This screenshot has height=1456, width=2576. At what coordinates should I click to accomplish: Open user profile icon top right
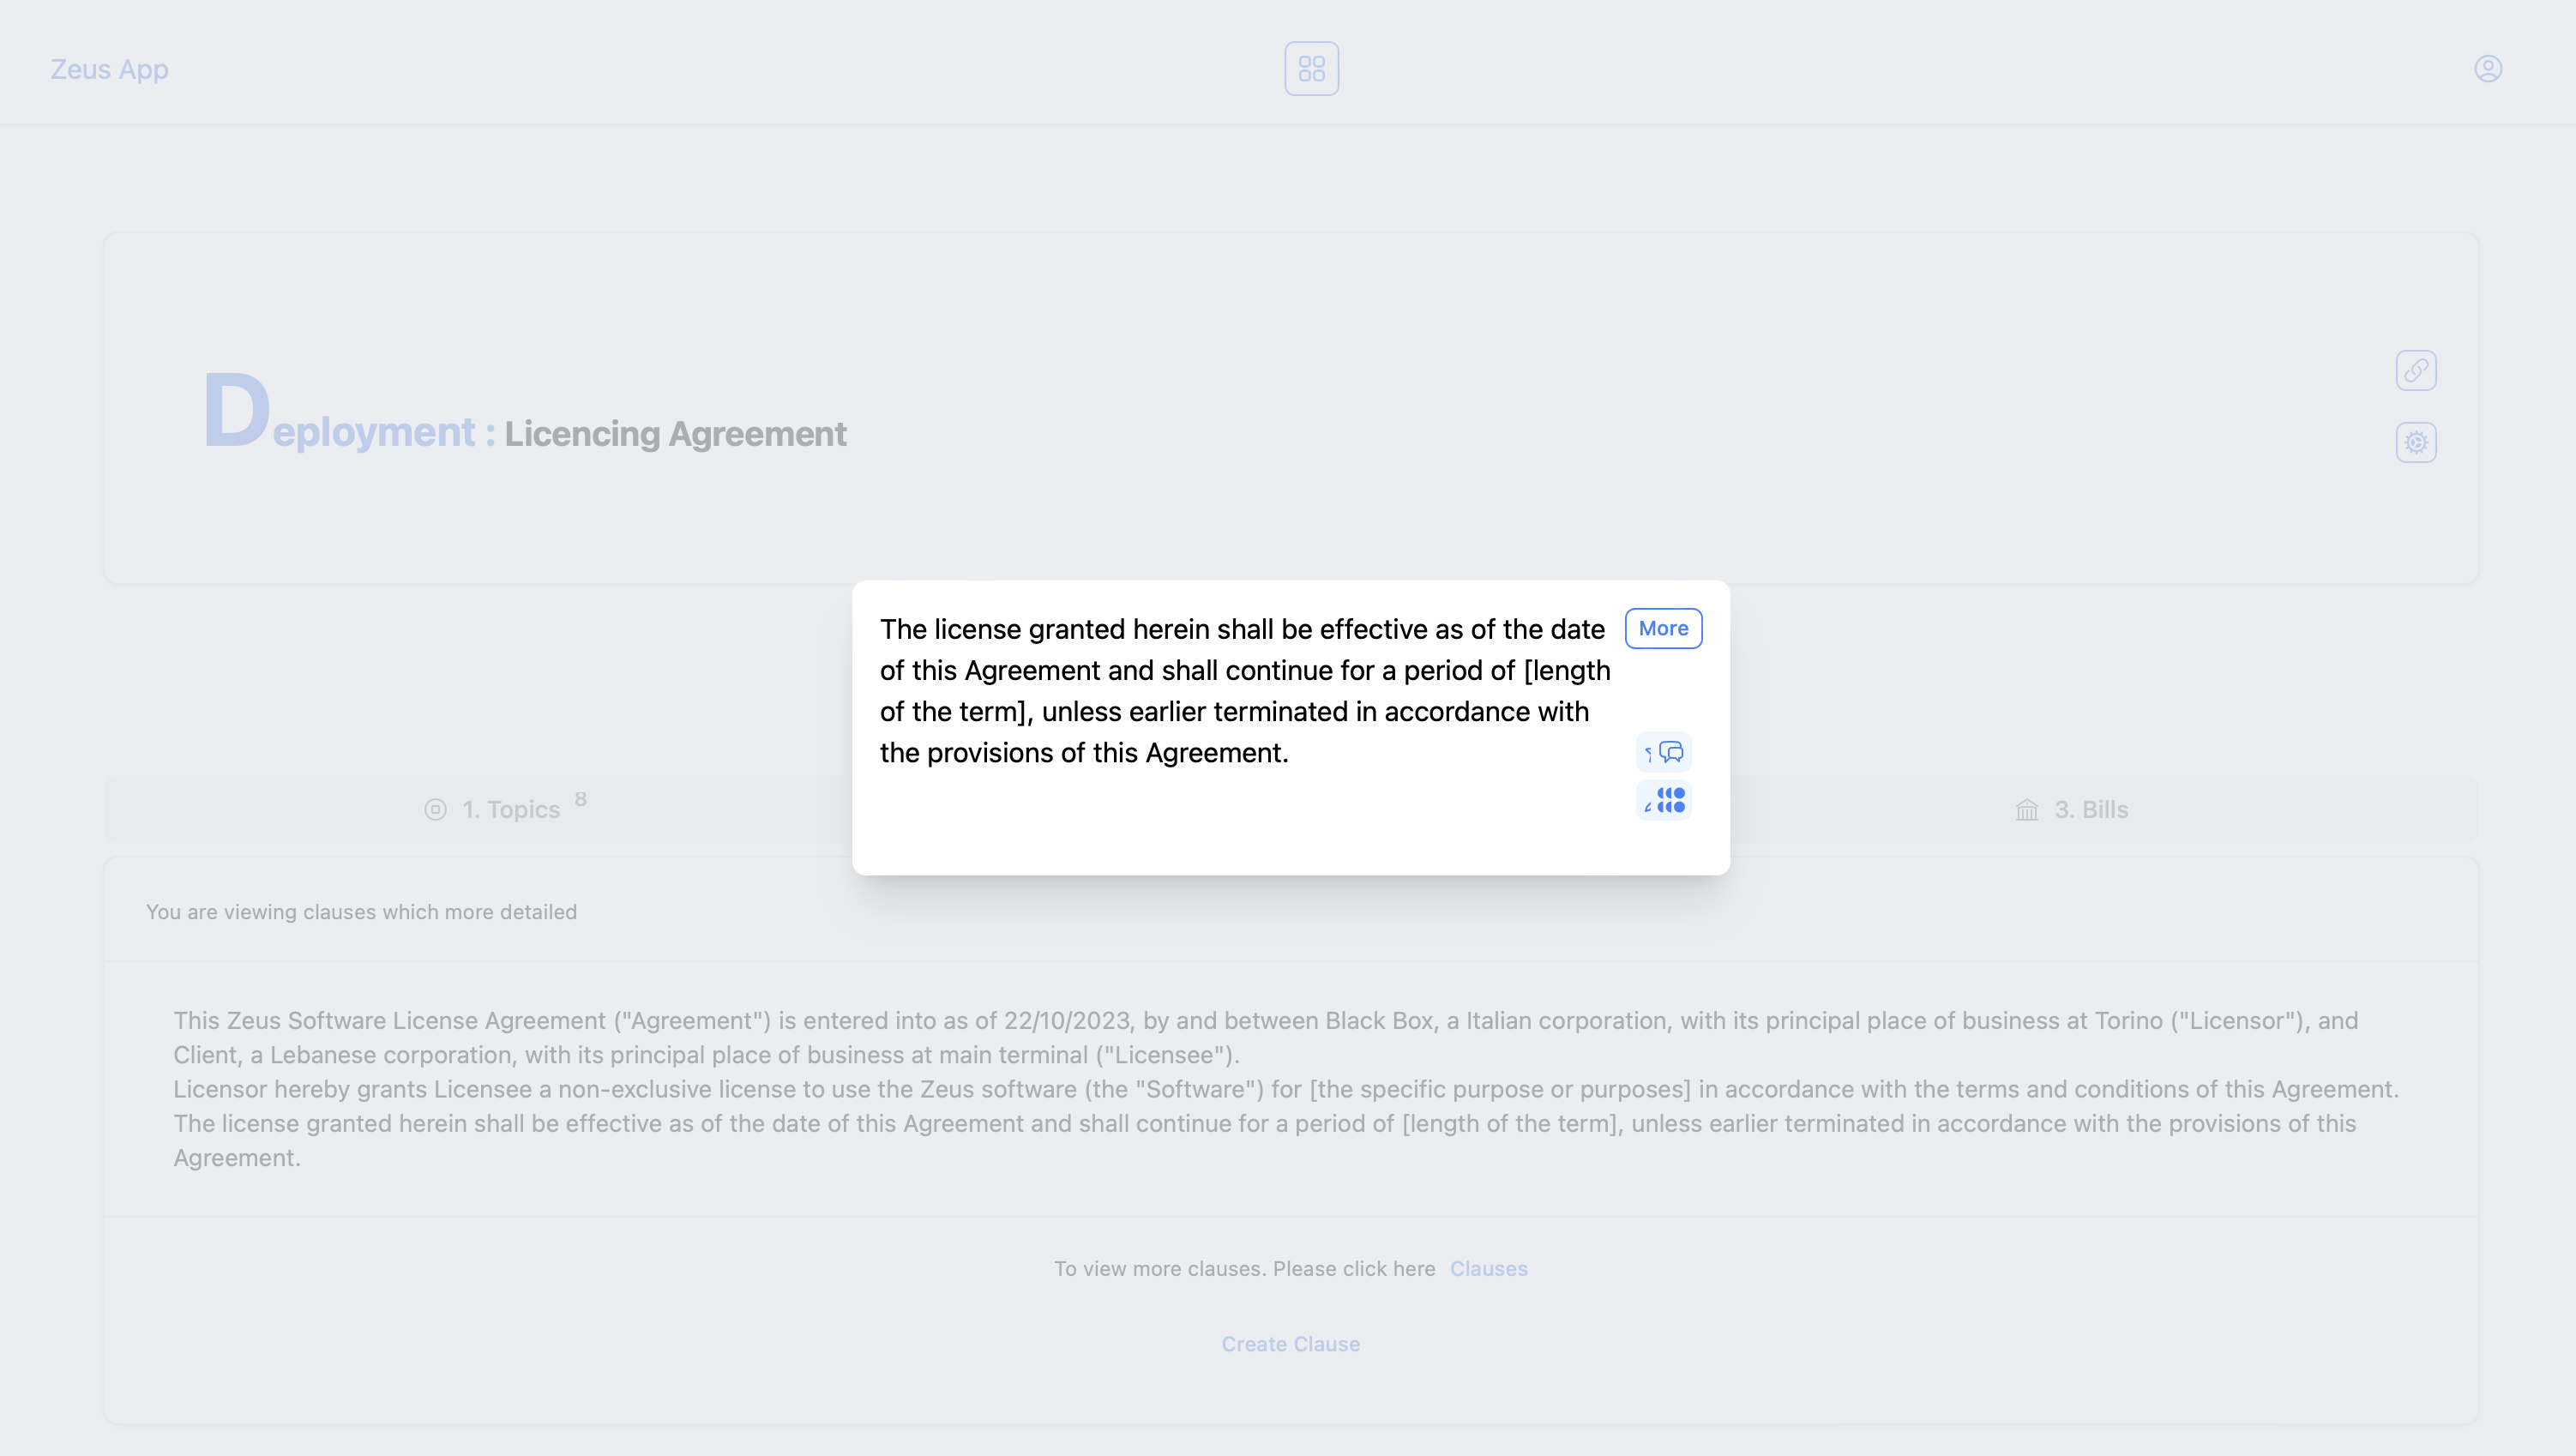tap(2489, 69)
